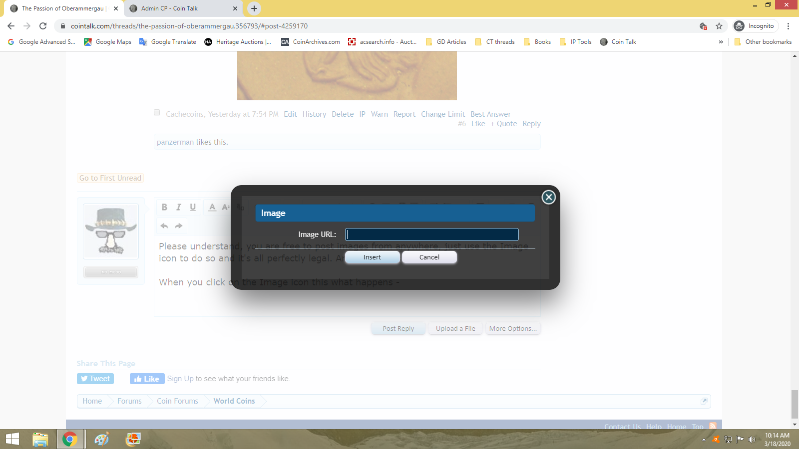View post History

[314, 114]
